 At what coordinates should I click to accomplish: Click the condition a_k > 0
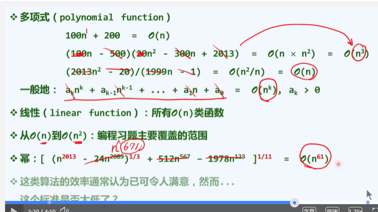click(x=304, y=91)
